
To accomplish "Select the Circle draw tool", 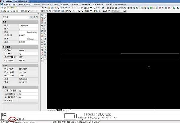I will pyautogui.click(x=46, y=31).
